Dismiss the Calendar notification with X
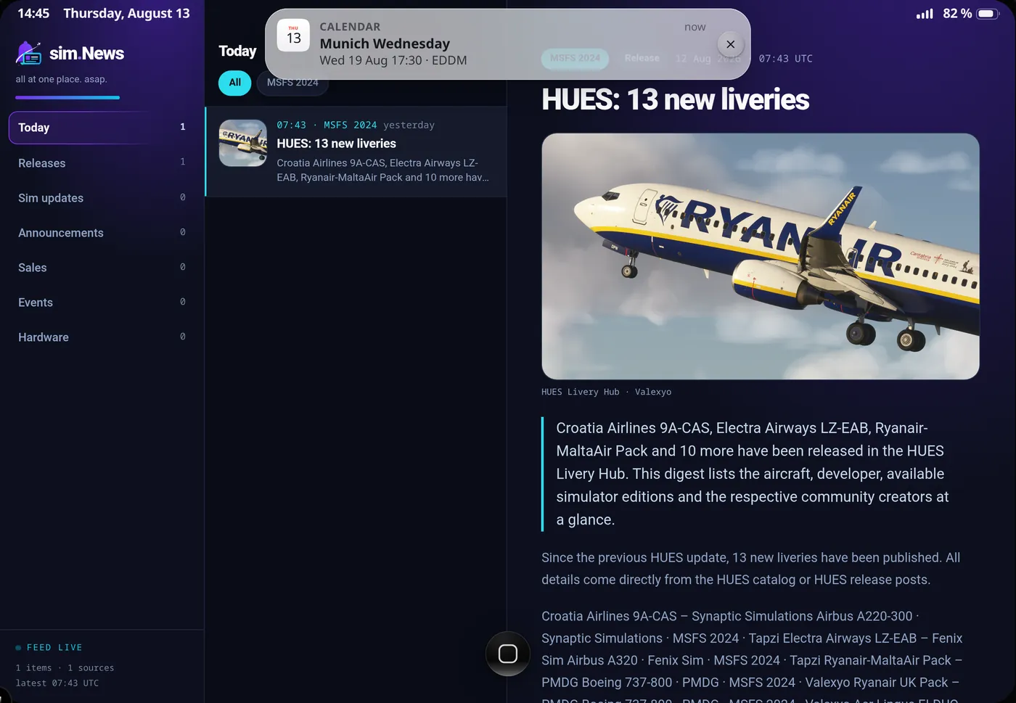Screen dimensions: 1016x703 point(730,44)
